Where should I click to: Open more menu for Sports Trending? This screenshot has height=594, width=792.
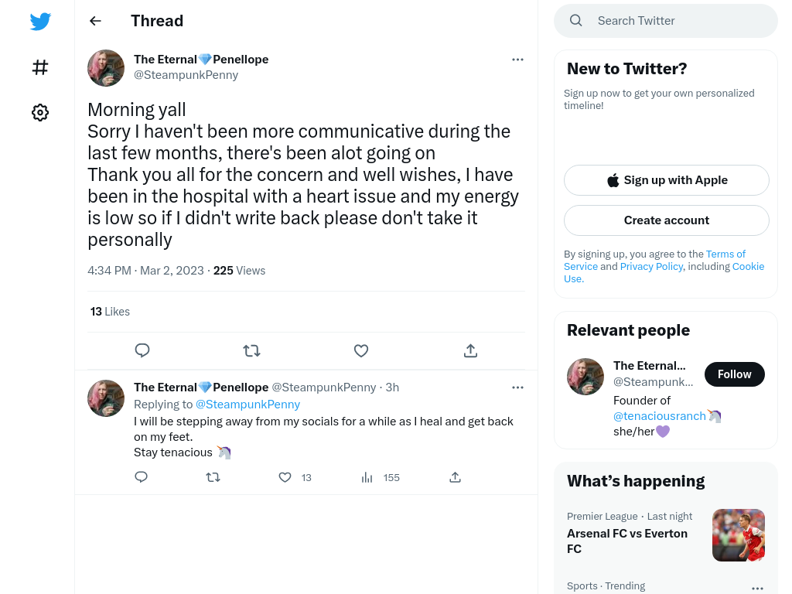pos(757,588)
